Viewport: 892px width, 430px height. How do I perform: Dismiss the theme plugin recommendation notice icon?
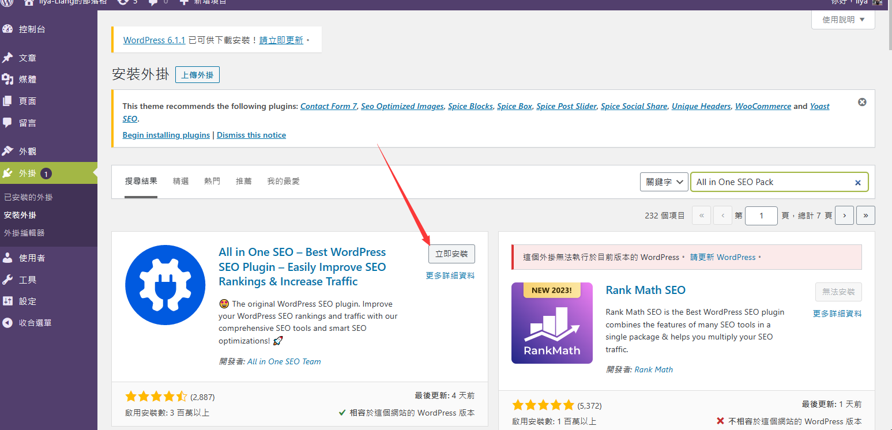click(862, 102)
